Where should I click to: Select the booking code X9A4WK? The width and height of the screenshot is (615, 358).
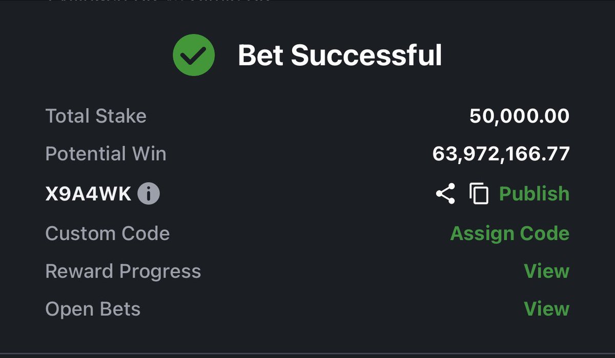click(x=88, y=194)
